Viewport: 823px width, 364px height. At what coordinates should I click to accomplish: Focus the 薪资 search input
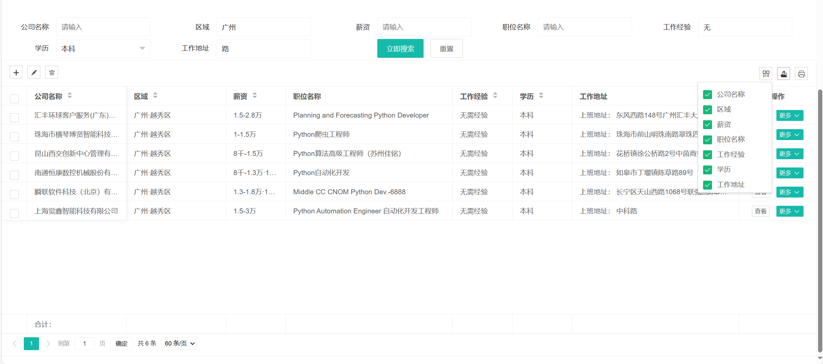click(424, 27)
